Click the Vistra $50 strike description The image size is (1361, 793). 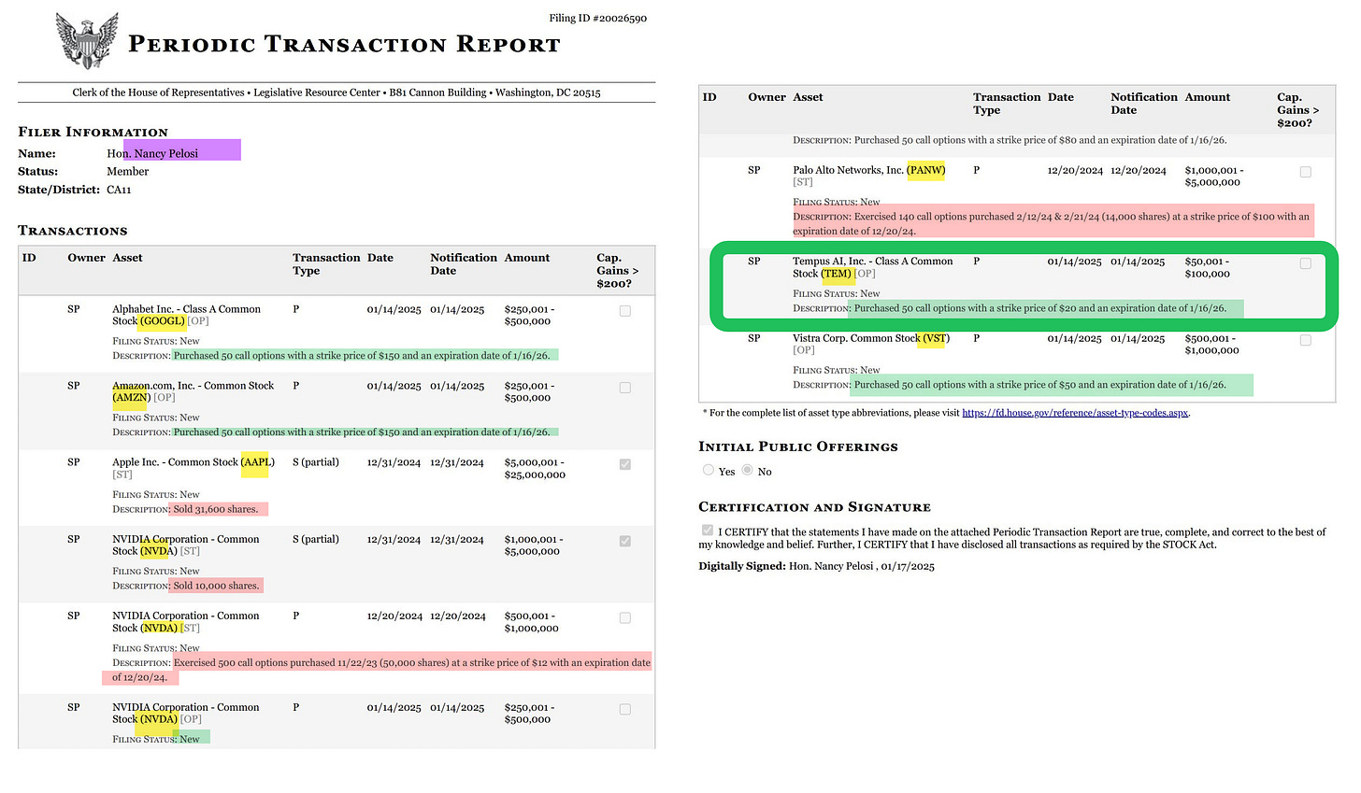pyautogui.click(x=1039, y=385)
